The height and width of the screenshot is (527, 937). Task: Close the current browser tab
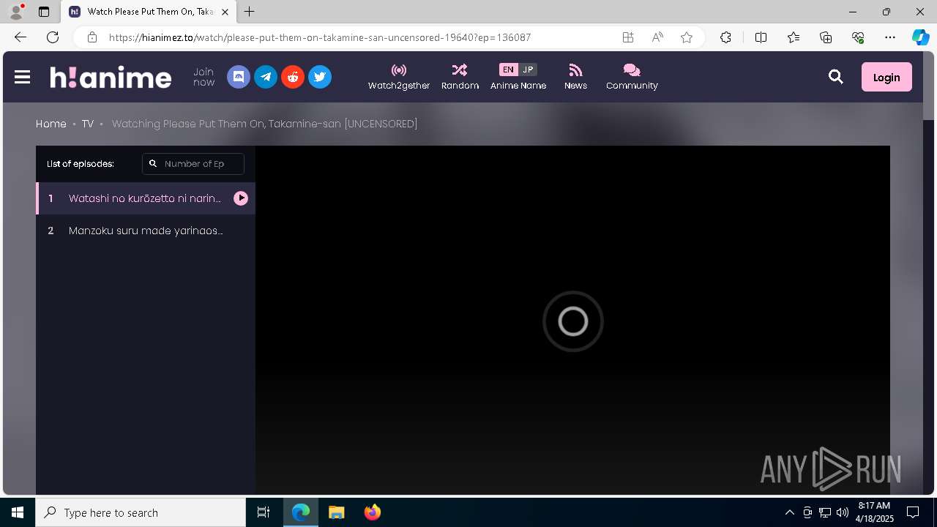tap(225, 12)
